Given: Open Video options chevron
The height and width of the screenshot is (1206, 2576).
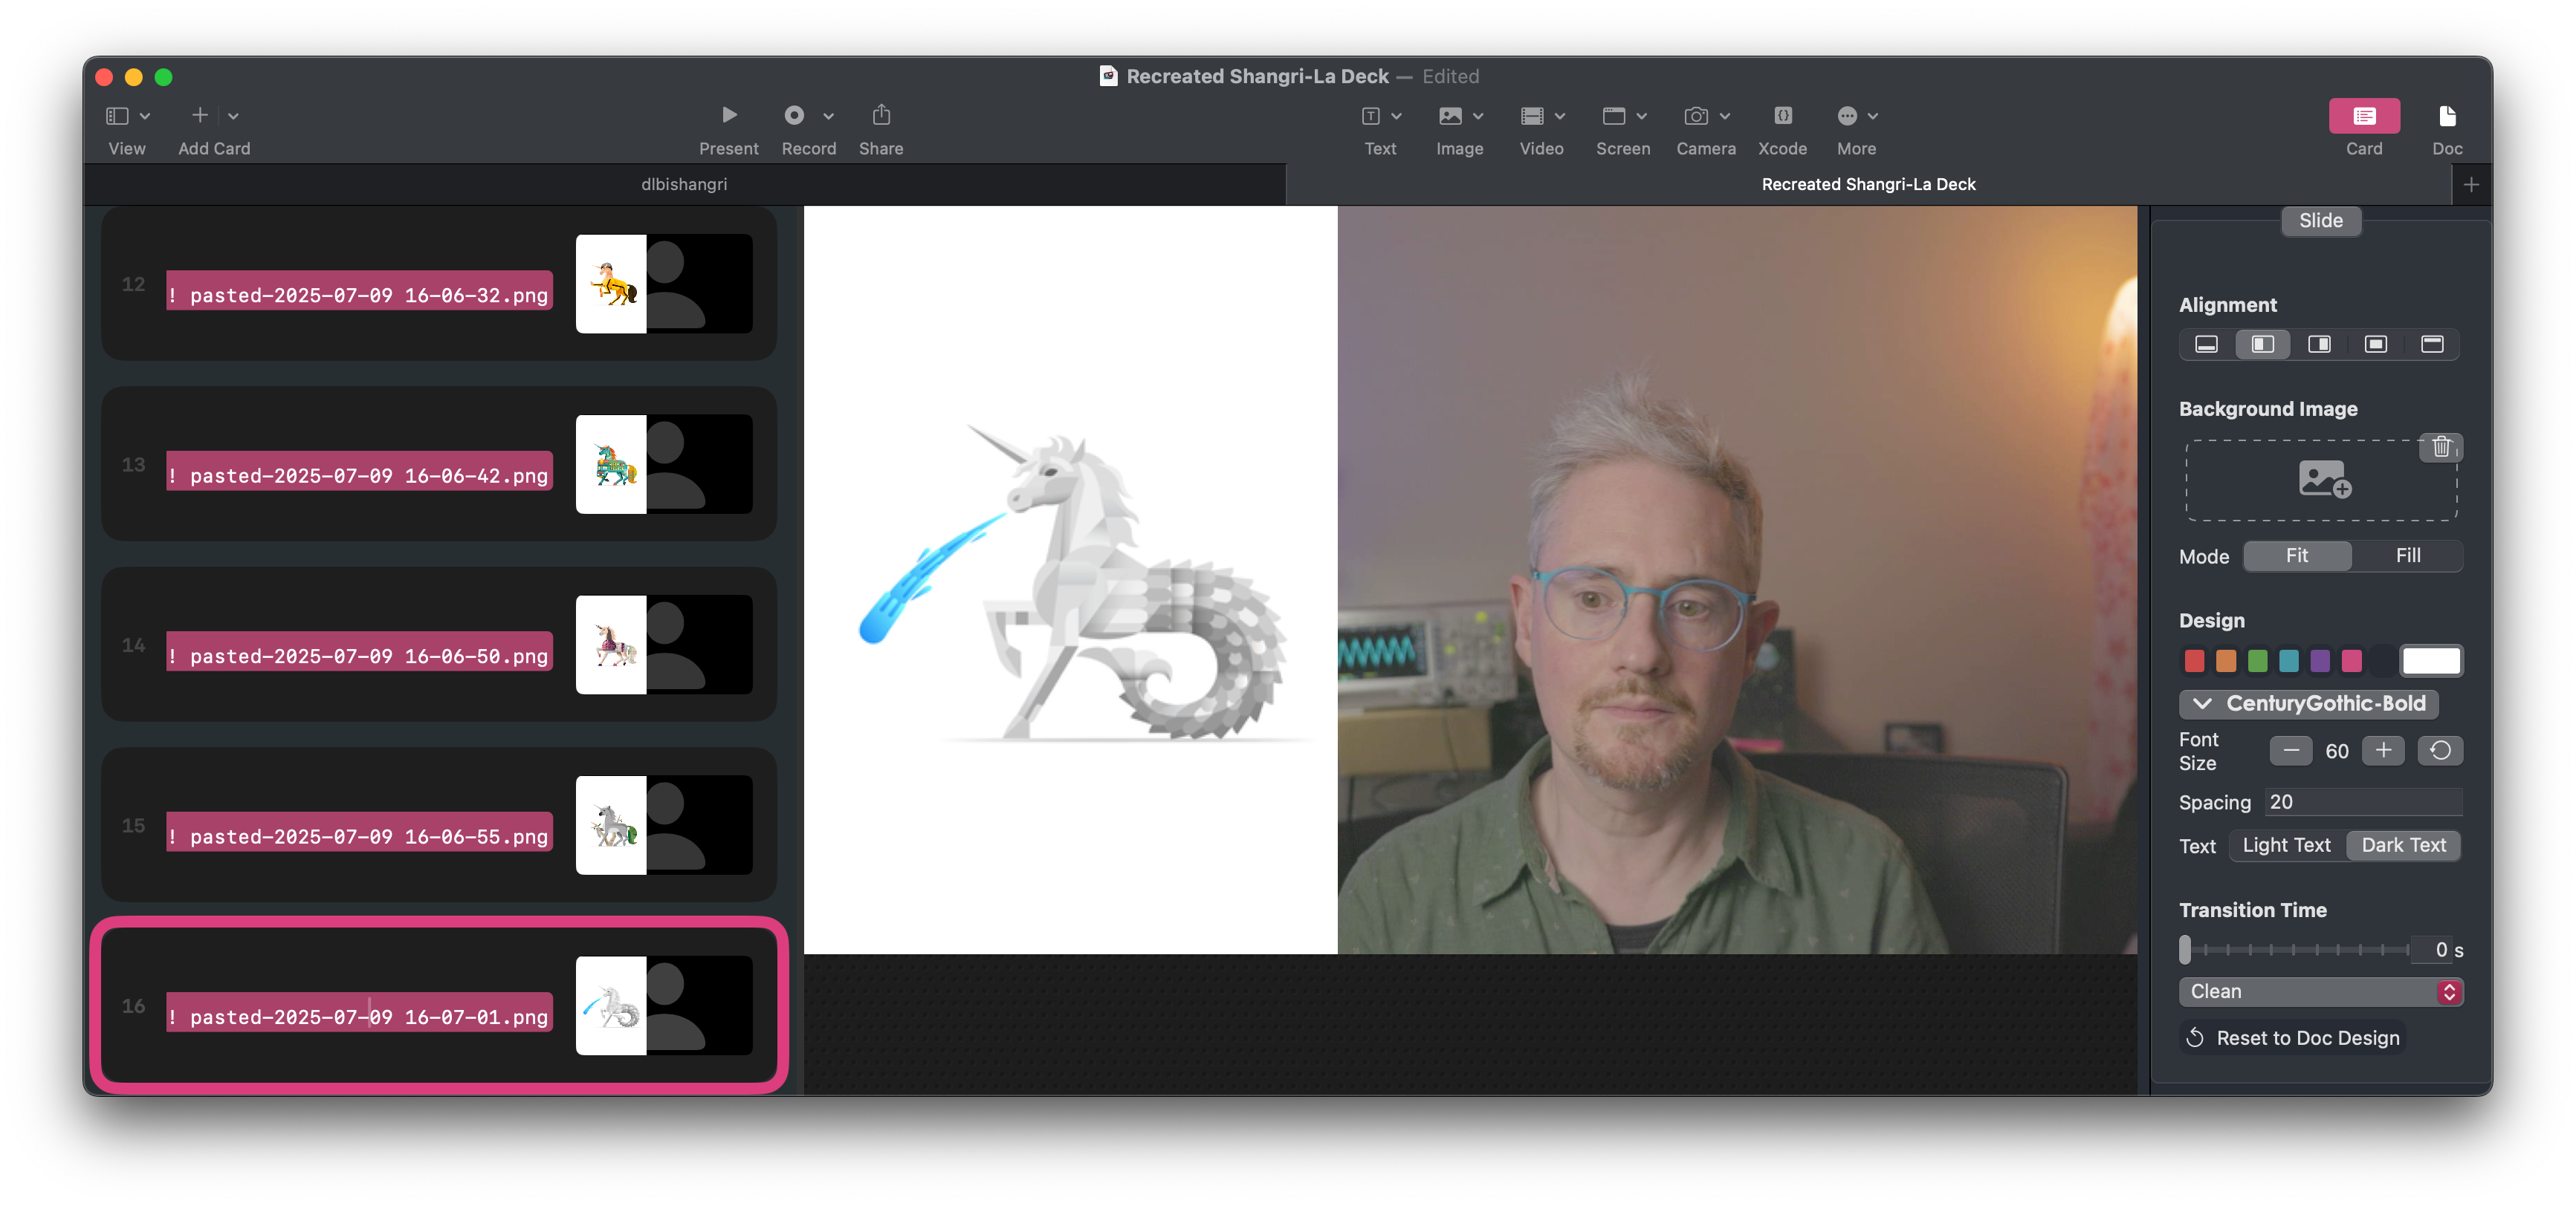Looking at the screenshot, I should (x=1560, y=117).
